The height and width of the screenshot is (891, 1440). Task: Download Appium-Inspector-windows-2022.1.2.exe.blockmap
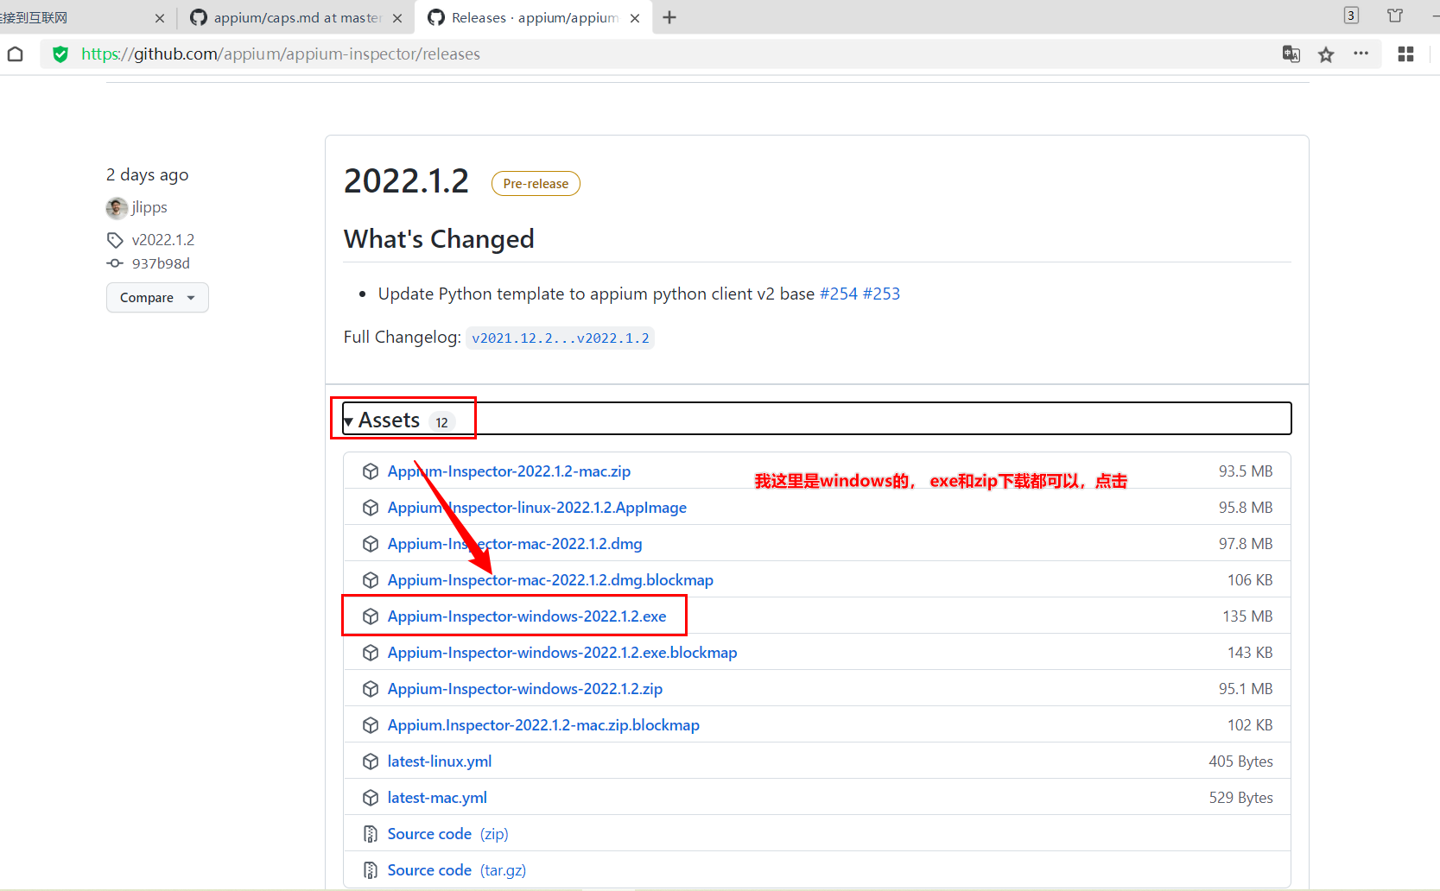[x=562, y=653]
